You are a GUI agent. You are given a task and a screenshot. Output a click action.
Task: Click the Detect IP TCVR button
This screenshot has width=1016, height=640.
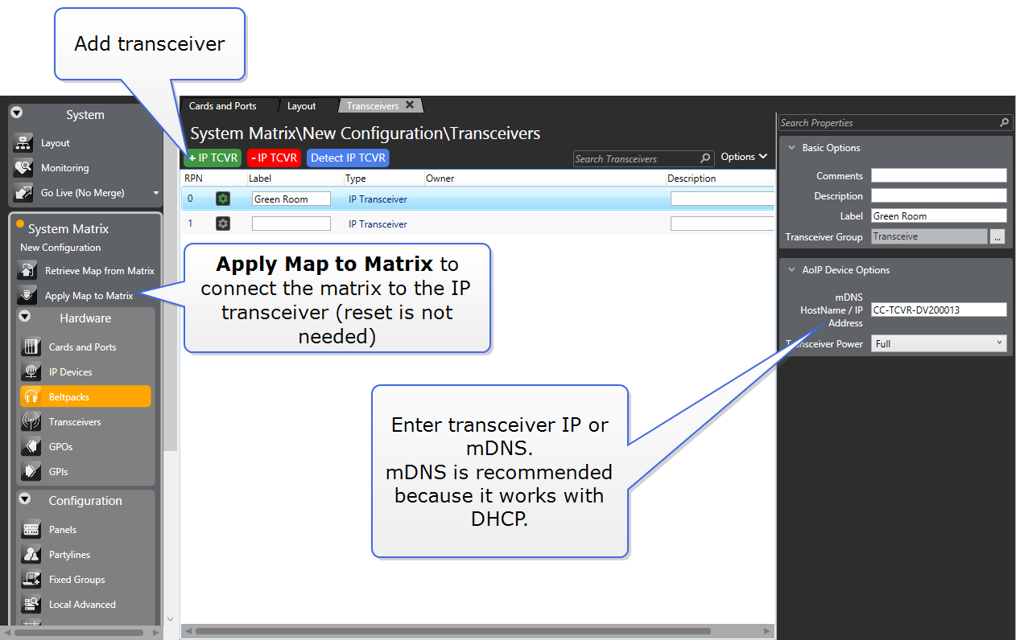coord(348,158)
